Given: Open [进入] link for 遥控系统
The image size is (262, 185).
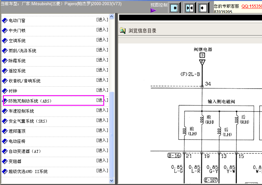Looking at the screenshot, I should (x=102, y=70).
